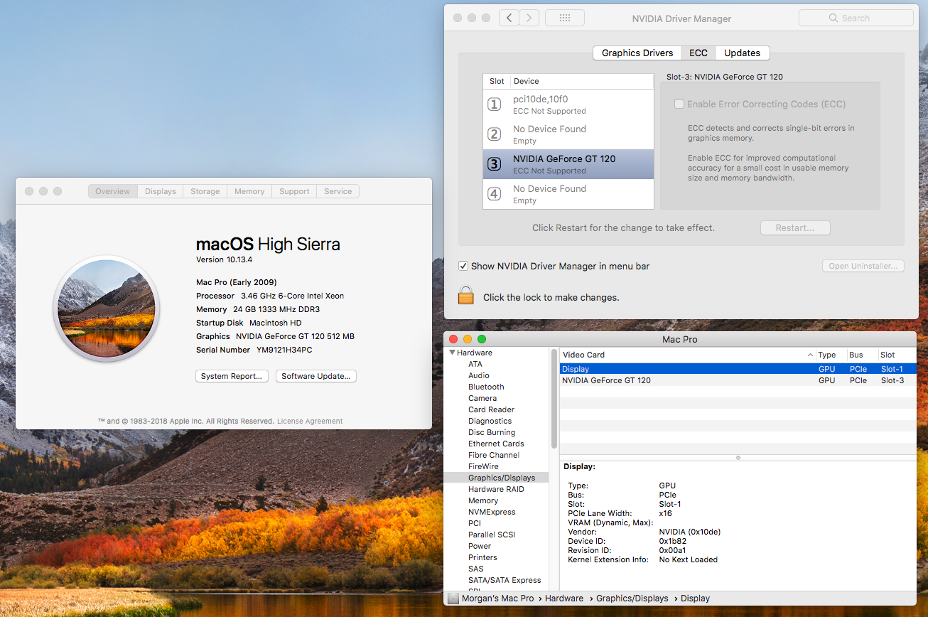The height and width of the screenshot is (617, 928).
Task: Switch to Graphics Drivers tab
Action: [x=637, y=53]
